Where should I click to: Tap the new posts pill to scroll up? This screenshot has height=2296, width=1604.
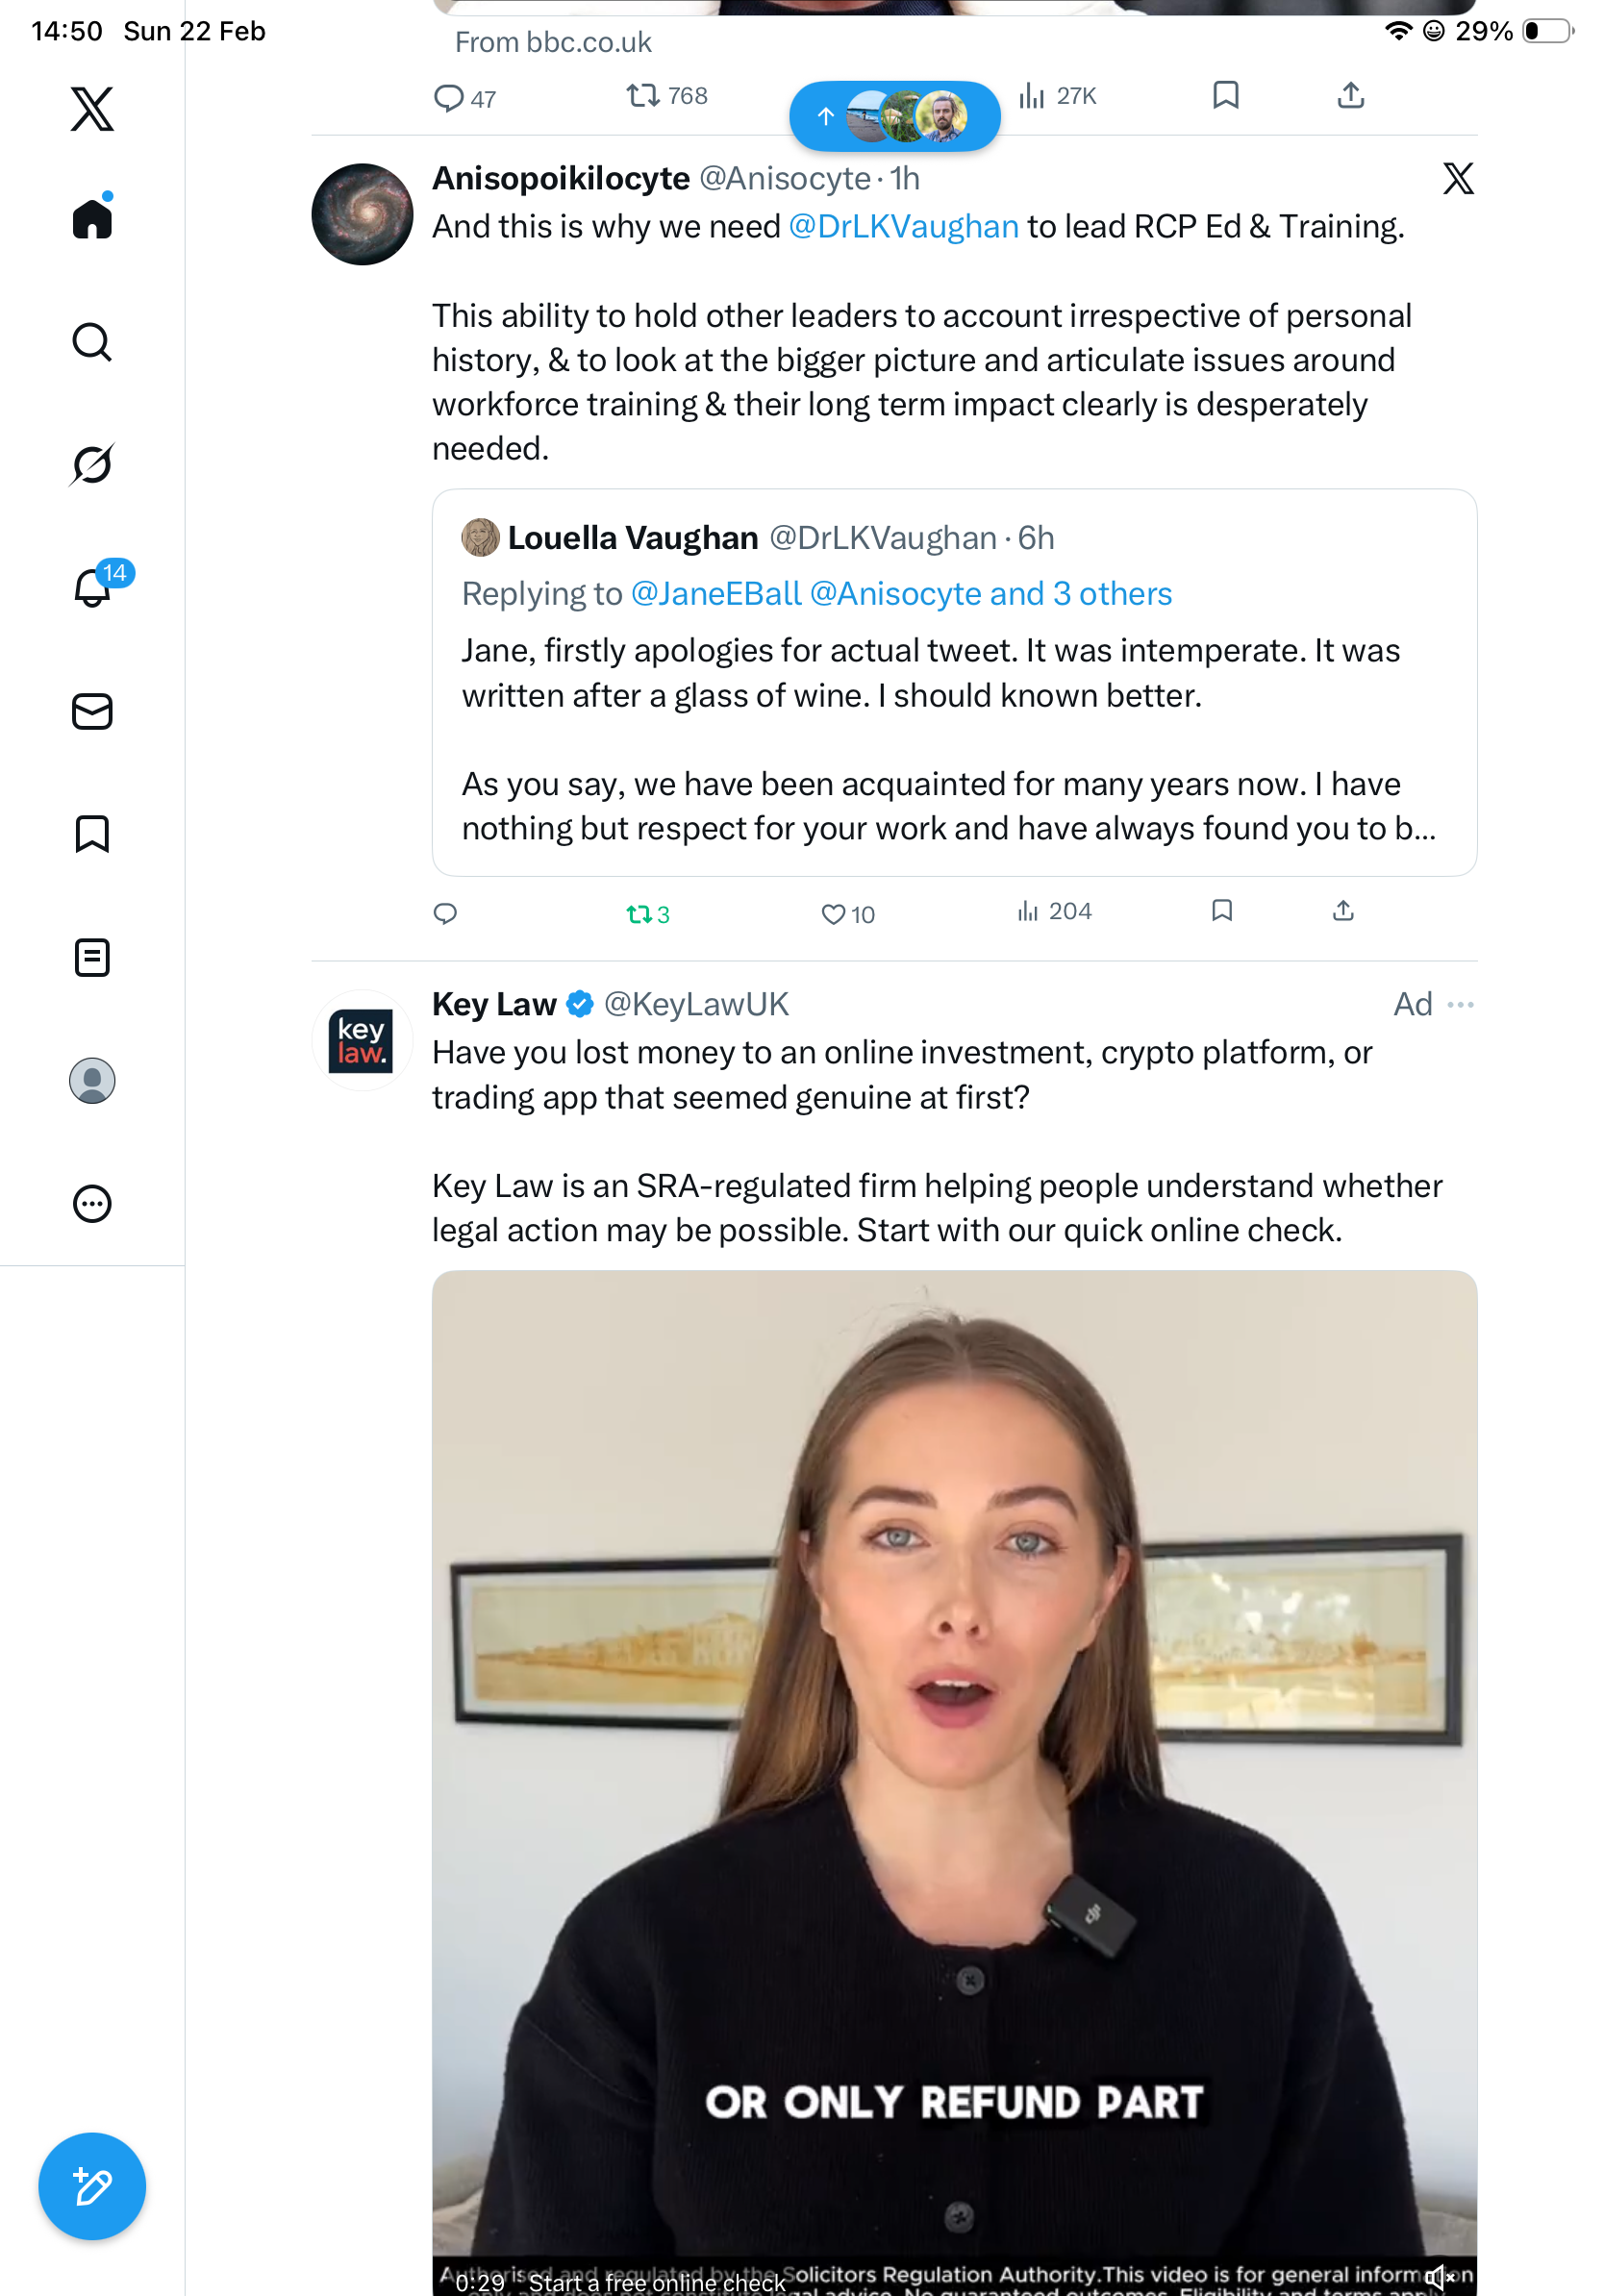894,116
